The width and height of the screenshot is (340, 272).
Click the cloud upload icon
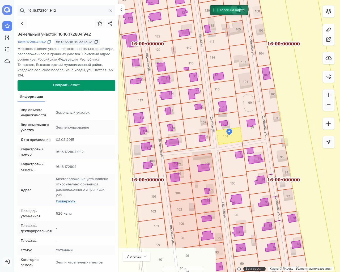click(329, 58)
